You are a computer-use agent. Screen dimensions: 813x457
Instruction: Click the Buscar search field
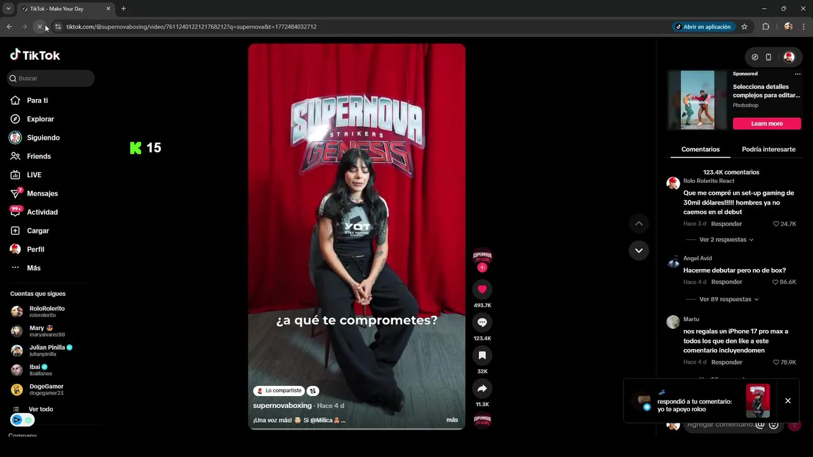tap(51, 78)
